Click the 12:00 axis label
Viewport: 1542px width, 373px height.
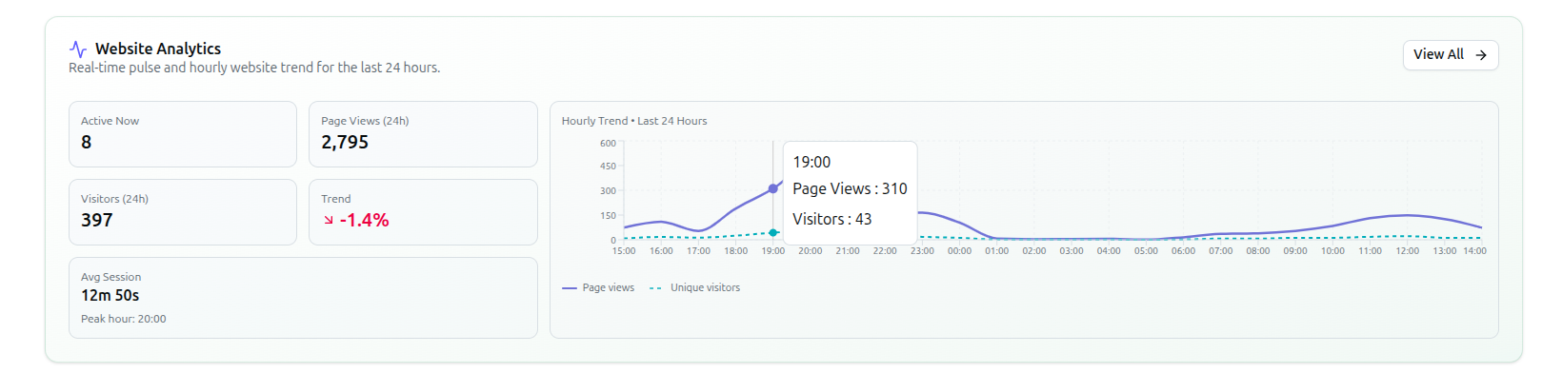[x=1408, y=251]
